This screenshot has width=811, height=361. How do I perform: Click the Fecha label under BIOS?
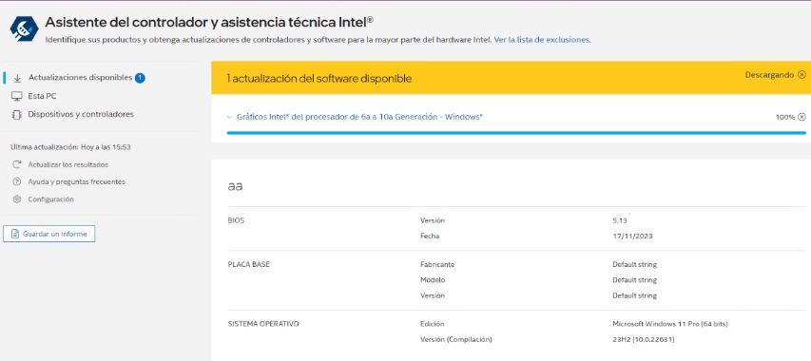(431, 236)
